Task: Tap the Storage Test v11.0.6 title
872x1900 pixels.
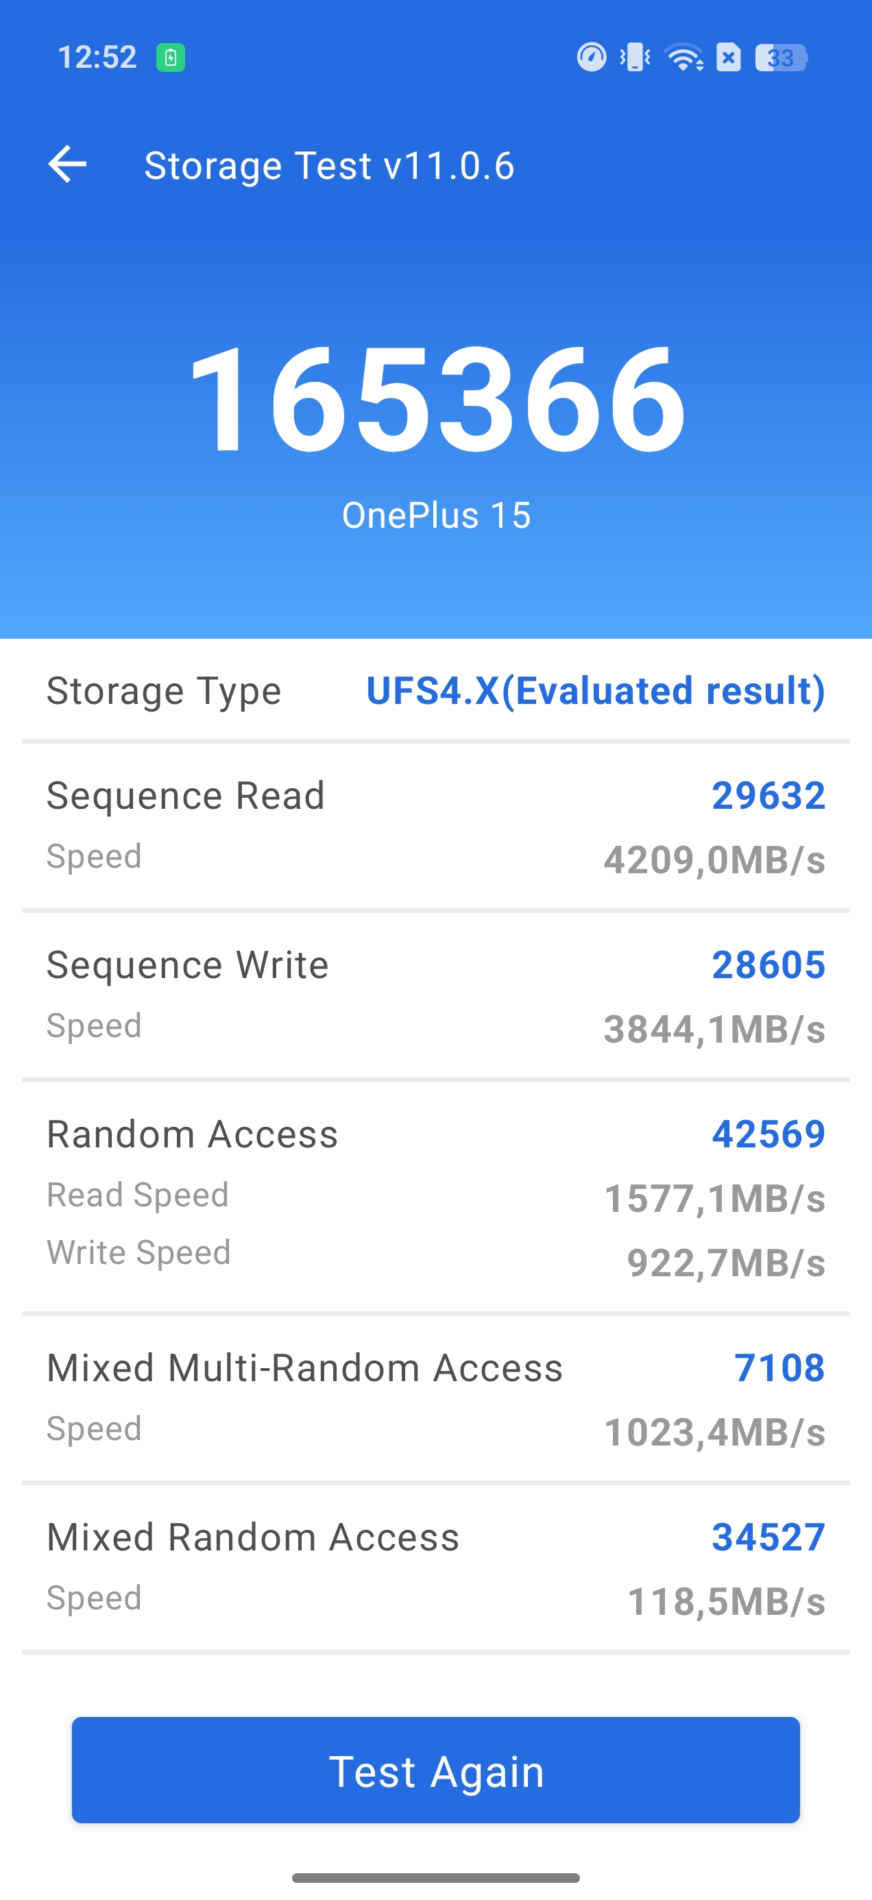Action: coord(329,165)
